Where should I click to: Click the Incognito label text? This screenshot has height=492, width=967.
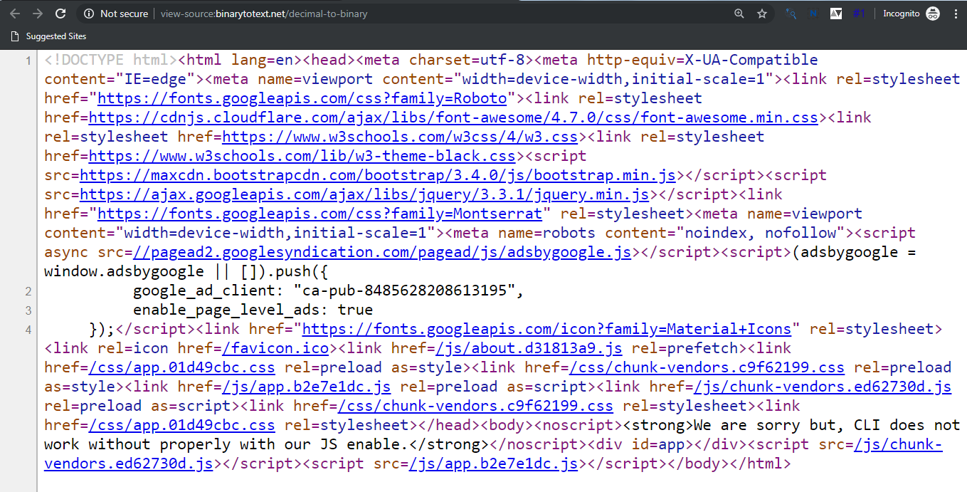[x=902, y=14]
